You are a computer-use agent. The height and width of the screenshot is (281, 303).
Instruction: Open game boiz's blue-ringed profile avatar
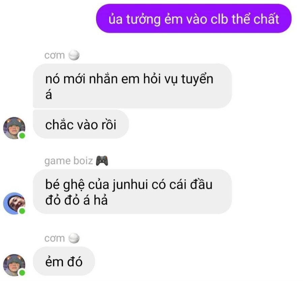point(14,204)
